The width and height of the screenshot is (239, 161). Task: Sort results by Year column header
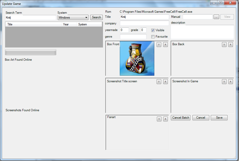(x=69, y=24)
